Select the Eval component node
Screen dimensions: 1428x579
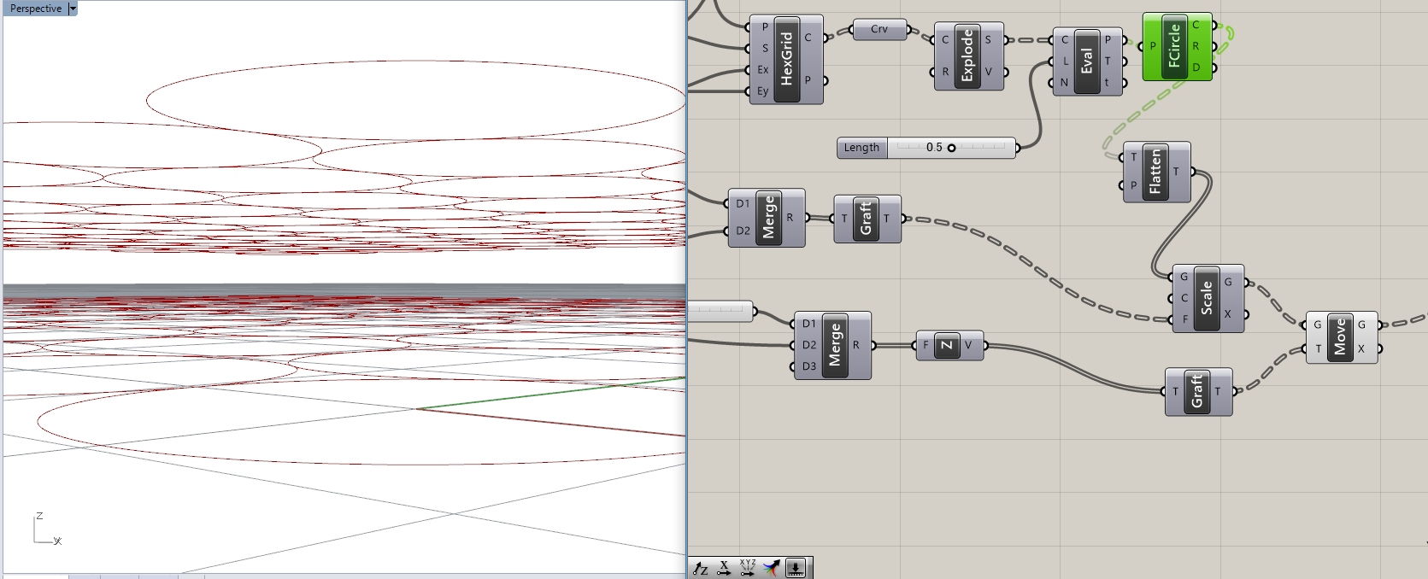(x=1086, y=61)
